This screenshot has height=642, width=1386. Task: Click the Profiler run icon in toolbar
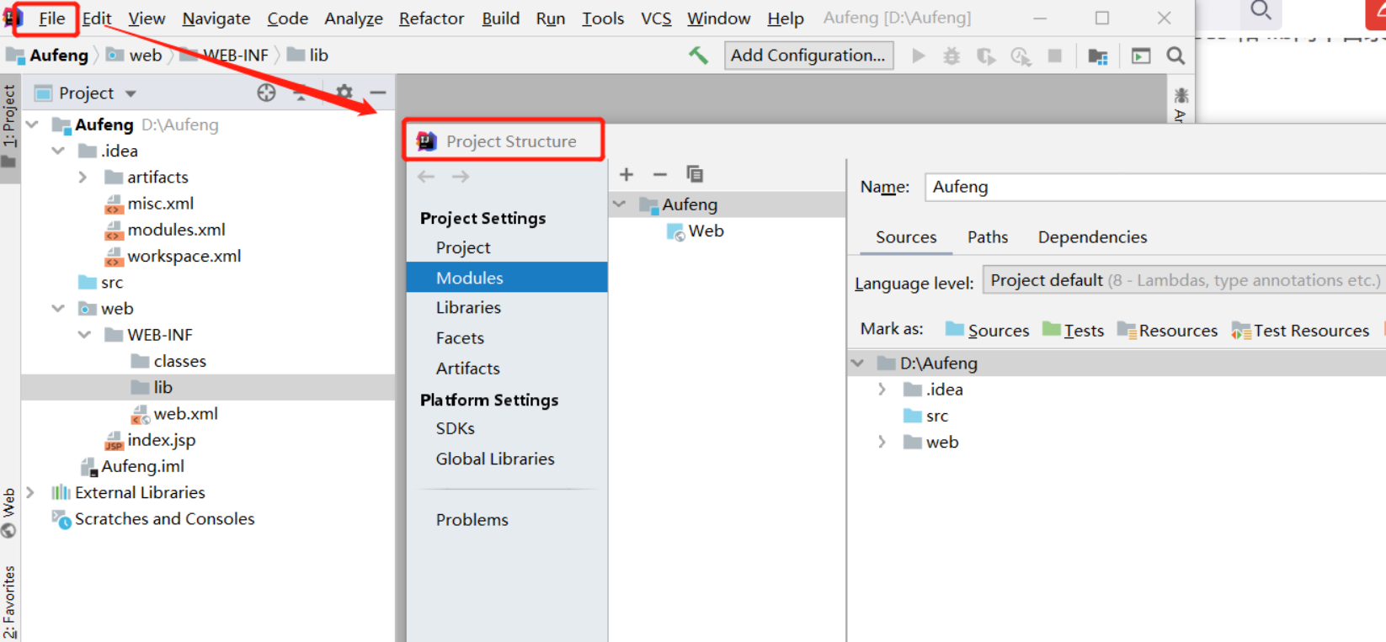(1021, 56)
